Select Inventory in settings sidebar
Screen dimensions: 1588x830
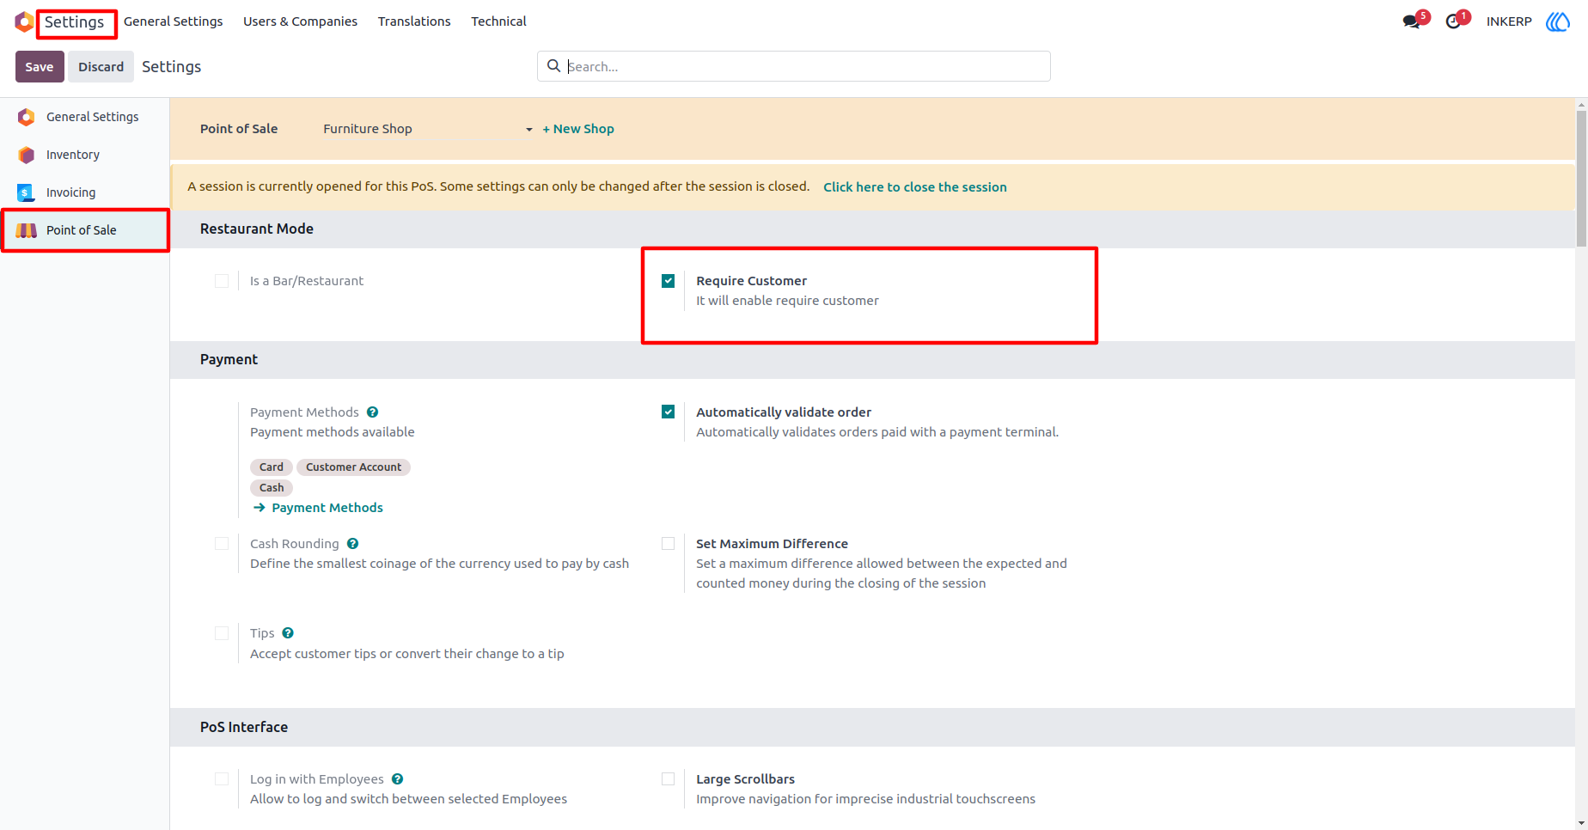click(x=84, y=155)
